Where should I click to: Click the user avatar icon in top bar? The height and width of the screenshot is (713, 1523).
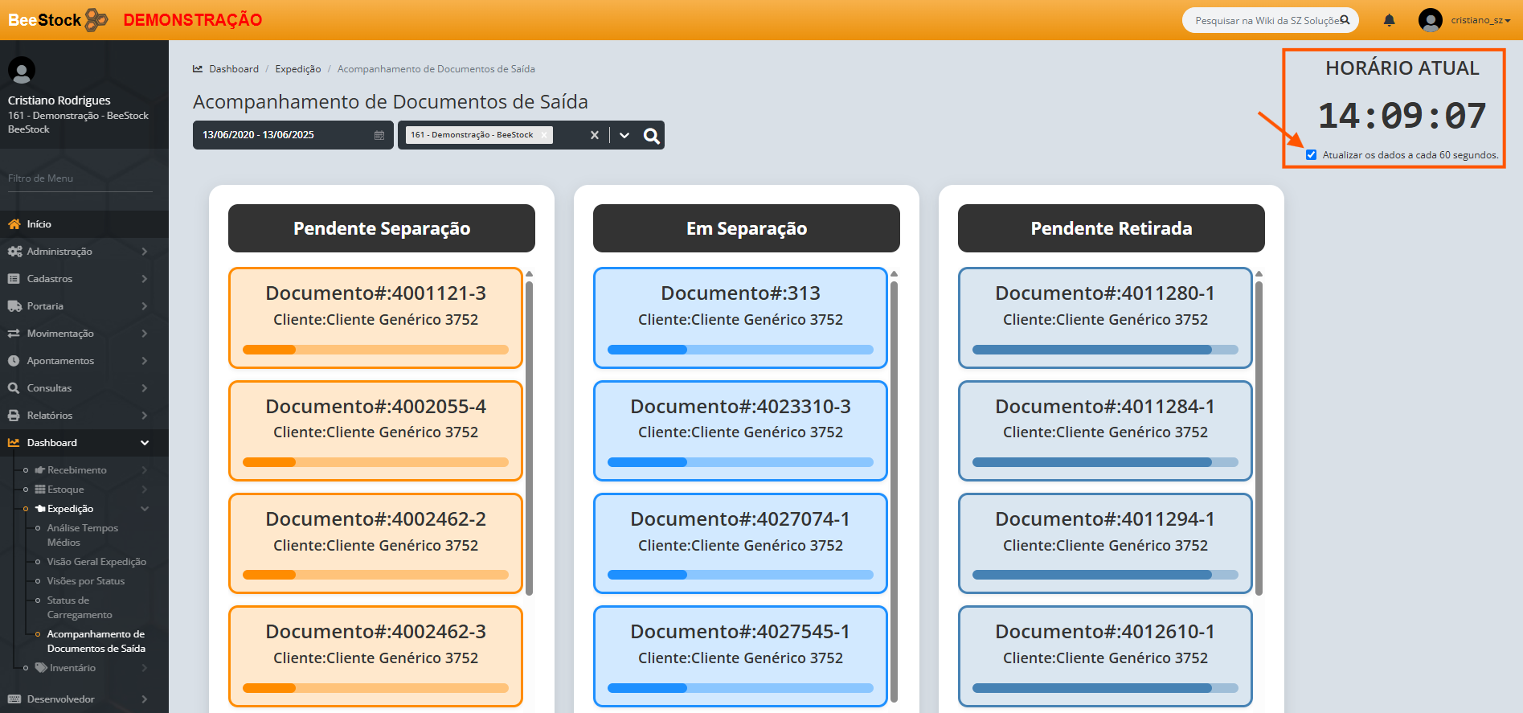tap(1431, 20)
